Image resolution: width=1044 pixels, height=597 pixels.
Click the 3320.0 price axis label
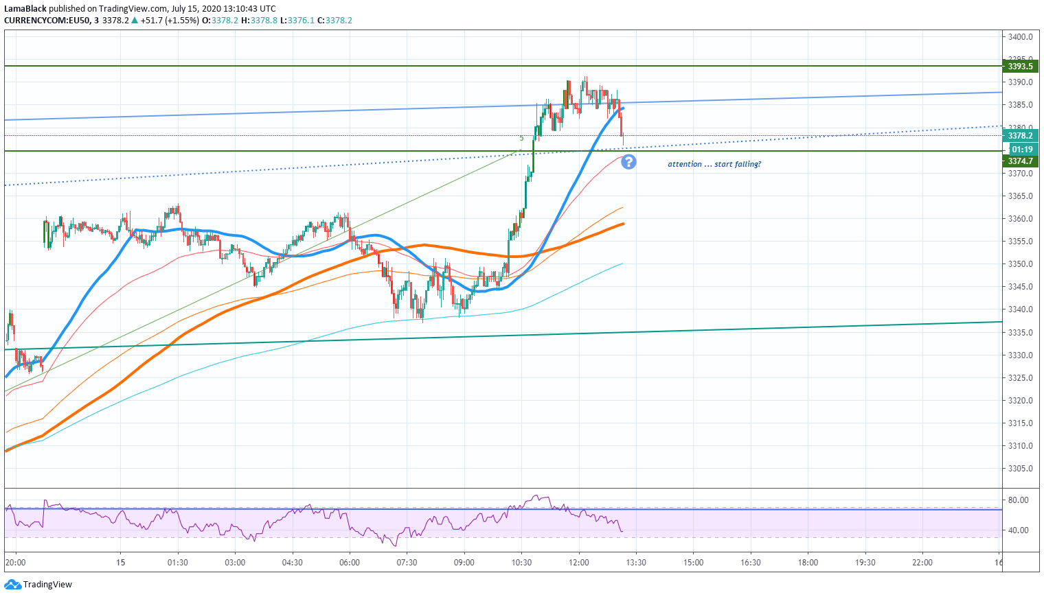pos(1021,401)
